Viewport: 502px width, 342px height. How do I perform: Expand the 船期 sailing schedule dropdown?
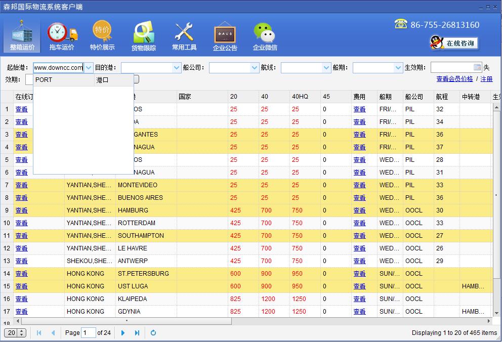click(398, 68)
